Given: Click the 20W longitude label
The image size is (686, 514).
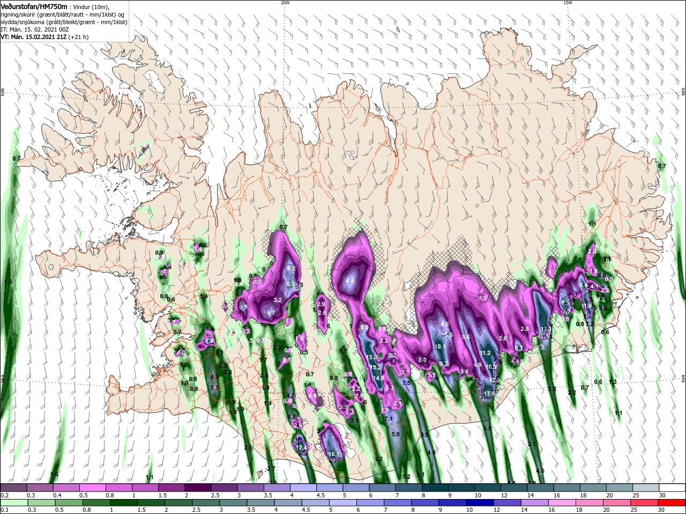Looking at the screenshot, I should (285, 3).
